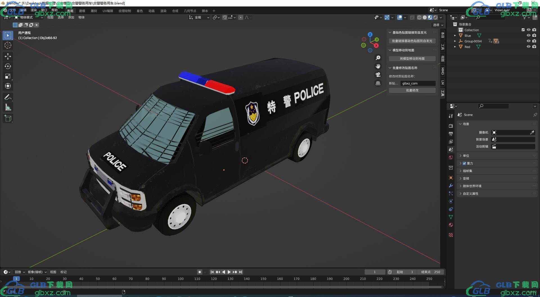Switch perspective/orthographic with grid gizmo

(x=378, y=83)
